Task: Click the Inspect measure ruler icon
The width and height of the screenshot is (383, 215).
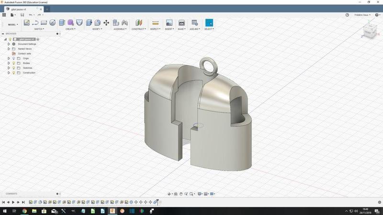Action: pos(155,22)
